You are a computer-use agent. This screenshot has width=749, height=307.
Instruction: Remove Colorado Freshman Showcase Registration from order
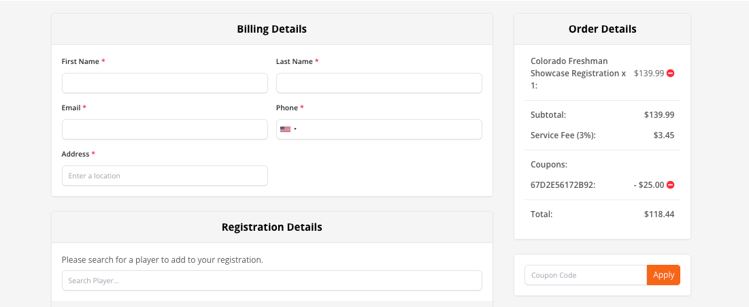(670, 74)
